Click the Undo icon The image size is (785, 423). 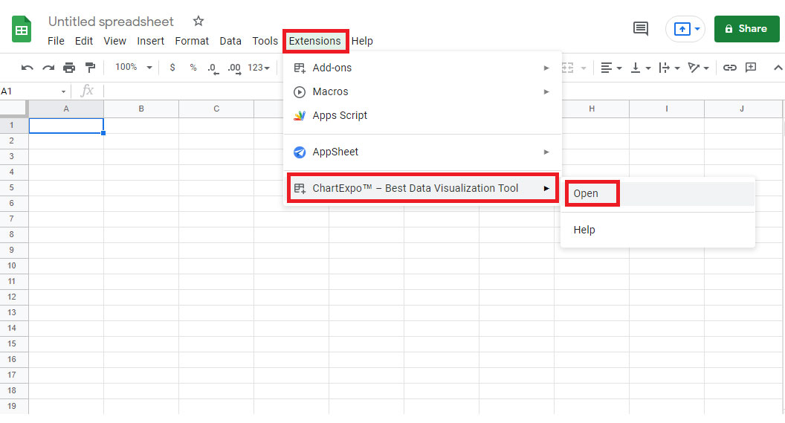(x=27, y=68)
